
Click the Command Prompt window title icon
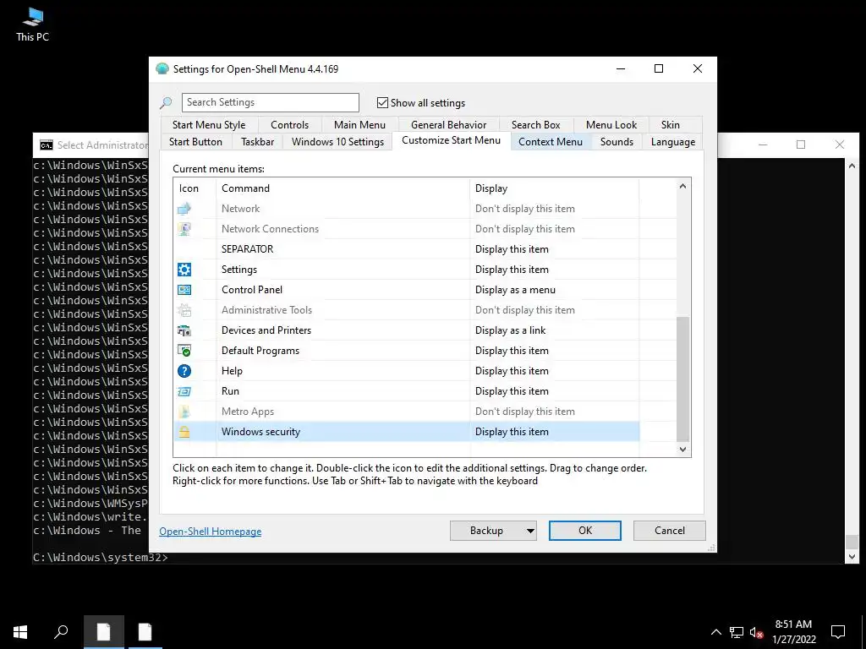47,145
